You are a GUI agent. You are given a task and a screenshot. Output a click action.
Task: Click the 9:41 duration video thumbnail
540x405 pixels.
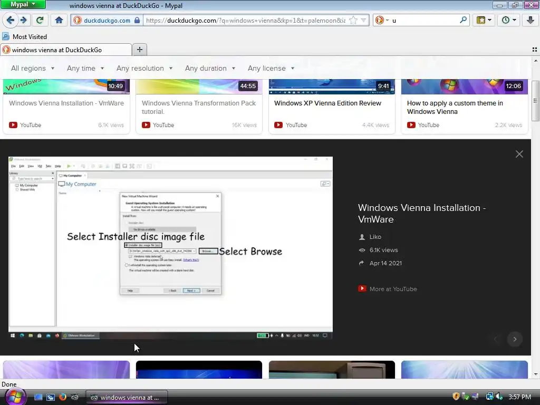pyautogui.click(x=332, y=86)
